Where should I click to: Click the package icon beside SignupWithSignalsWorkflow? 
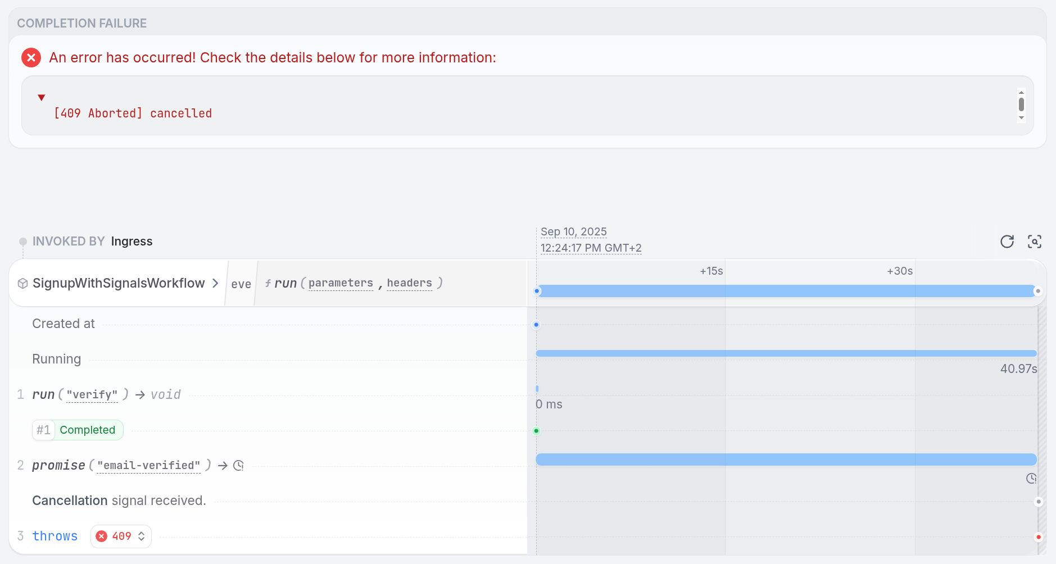point(22,283)
